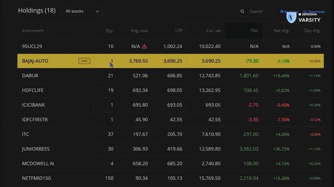Click BAJAJ-AUTO avg. cost 3,769.55

138,61
